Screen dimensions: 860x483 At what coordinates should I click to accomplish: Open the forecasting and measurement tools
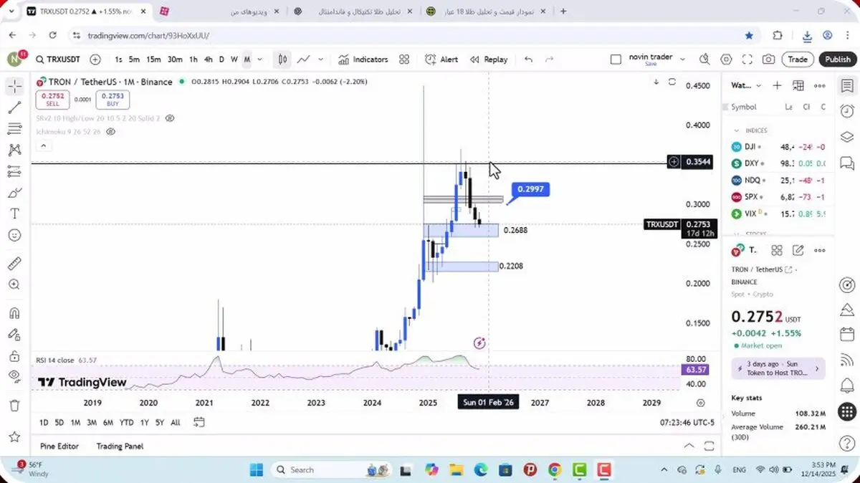(x=14, y=171)
